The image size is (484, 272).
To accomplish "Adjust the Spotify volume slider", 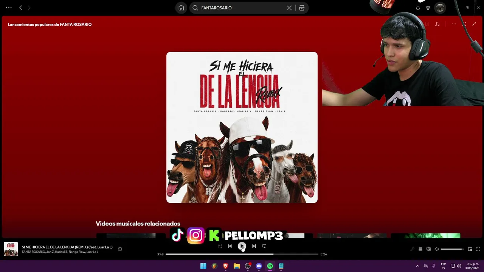I will tap(452, 249).
